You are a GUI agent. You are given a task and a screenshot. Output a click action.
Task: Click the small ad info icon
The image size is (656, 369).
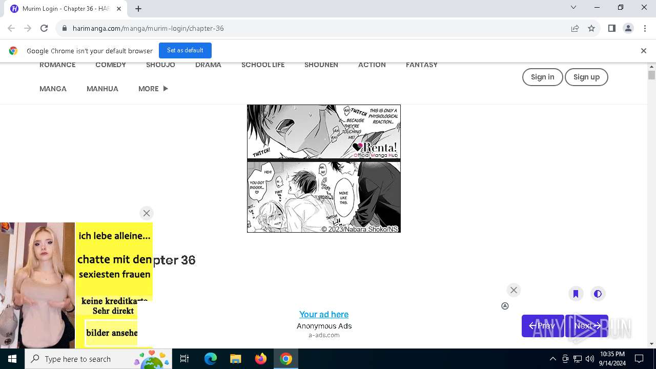click(x=505, y=306)
